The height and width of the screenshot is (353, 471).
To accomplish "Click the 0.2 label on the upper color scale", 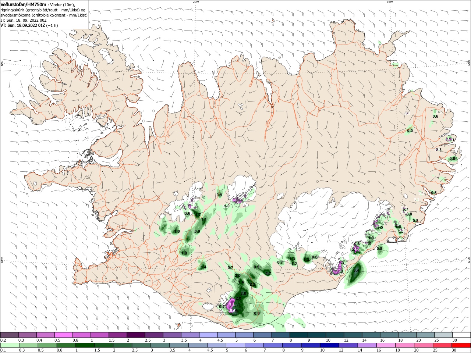I will (x=3, y=340).
